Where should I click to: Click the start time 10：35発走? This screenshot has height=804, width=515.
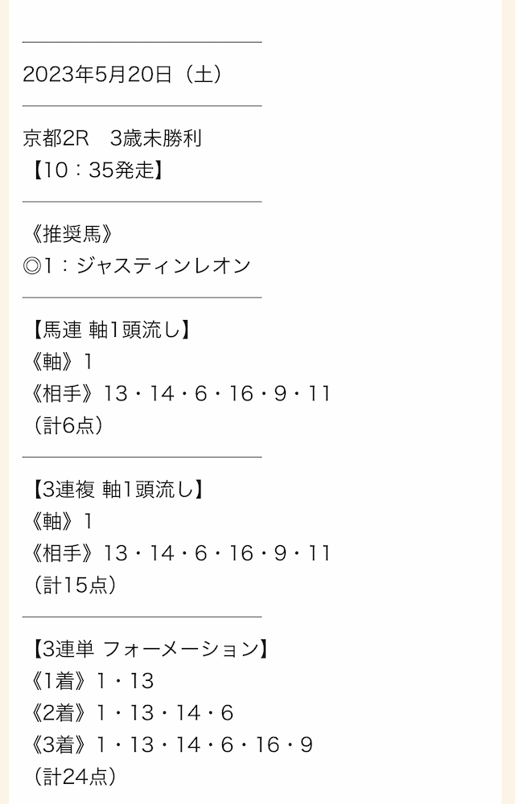click(x=97, y=170)
